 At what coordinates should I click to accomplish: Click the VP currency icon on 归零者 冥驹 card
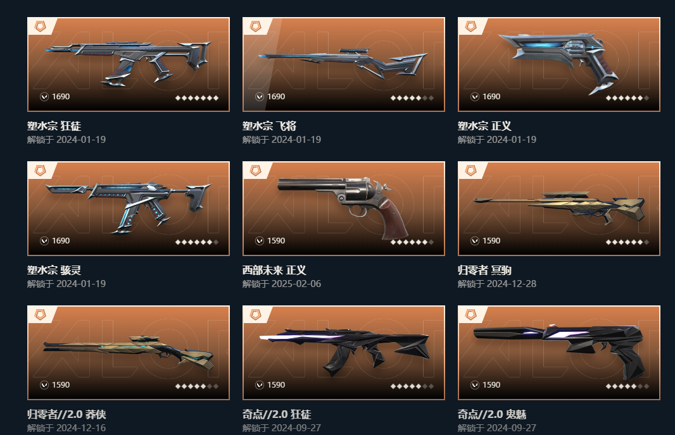coord(475,241)
